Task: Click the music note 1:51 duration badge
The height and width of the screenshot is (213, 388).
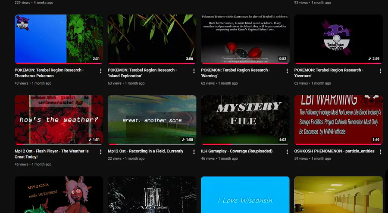Action: [94, 140]
